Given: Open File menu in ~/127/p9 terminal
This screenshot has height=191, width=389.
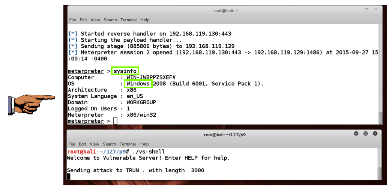Looking at the screenshot, I should 72,144.
